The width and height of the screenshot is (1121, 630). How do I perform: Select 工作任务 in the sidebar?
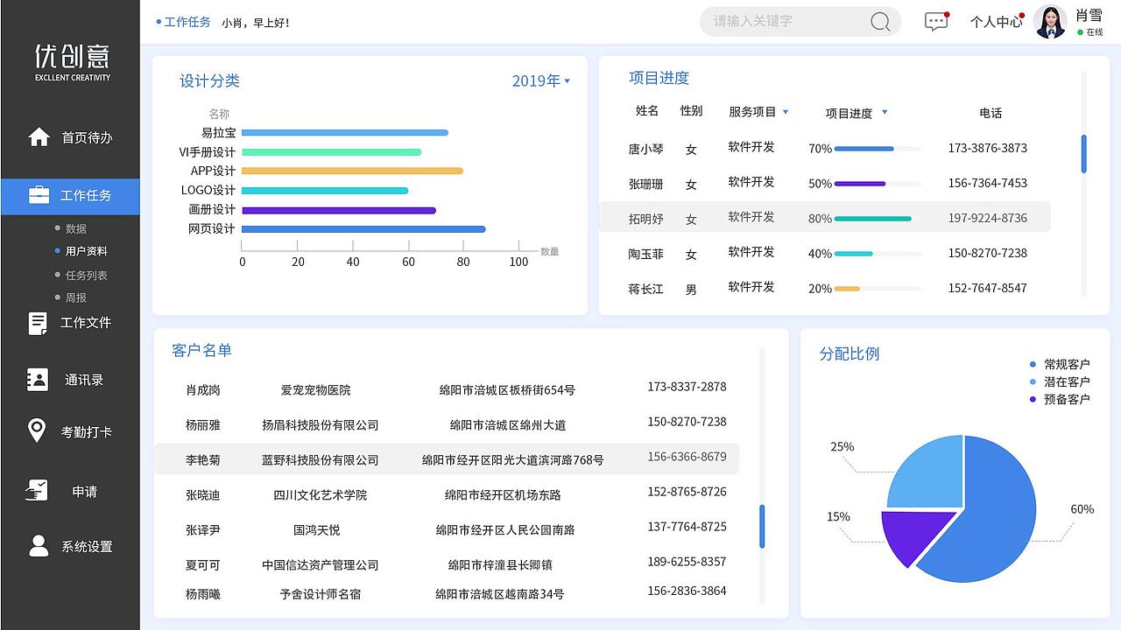point(70,196)
